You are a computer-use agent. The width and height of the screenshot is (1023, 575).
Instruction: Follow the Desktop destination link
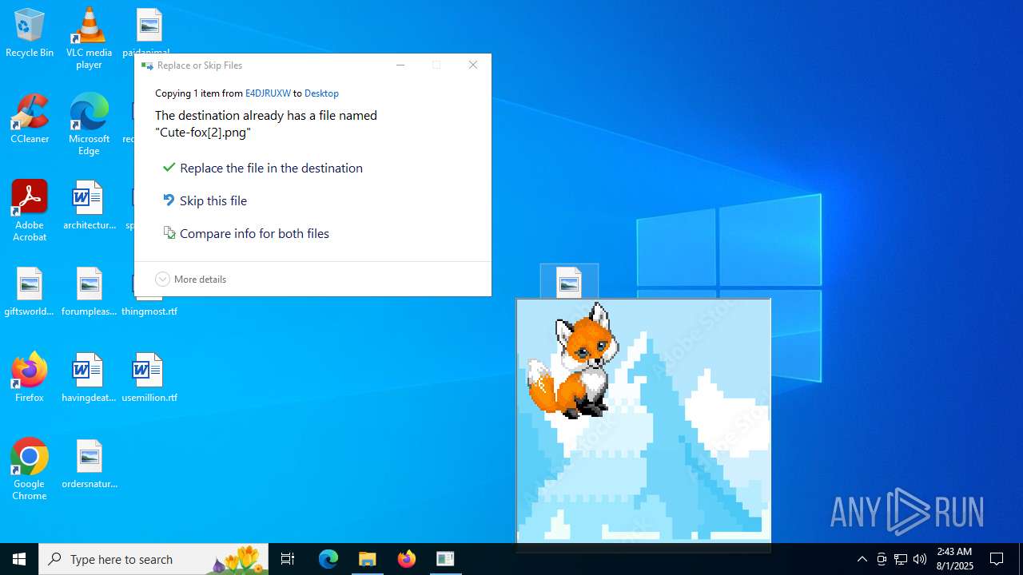click(321, 93)
